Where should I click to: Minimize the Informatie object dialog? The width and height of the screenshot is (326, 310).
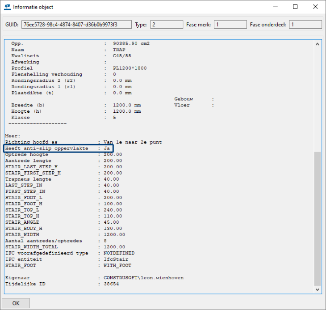click(x=275, y=7)
